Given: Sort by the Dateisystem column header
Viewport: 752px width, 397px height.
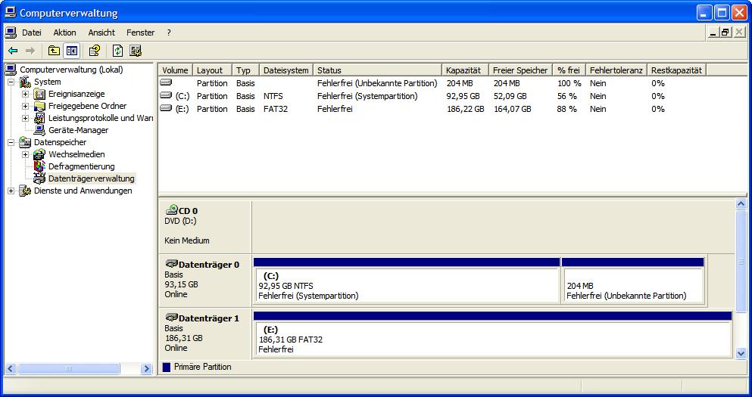Looking at the screenshot, I should 286,70.
